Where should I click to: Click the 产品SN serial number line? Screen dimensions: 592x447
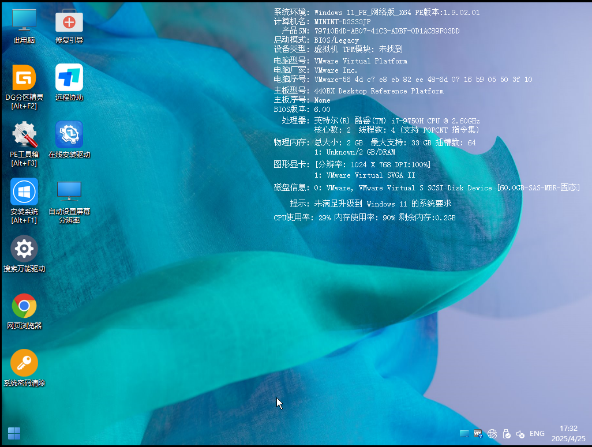[370, 31]
